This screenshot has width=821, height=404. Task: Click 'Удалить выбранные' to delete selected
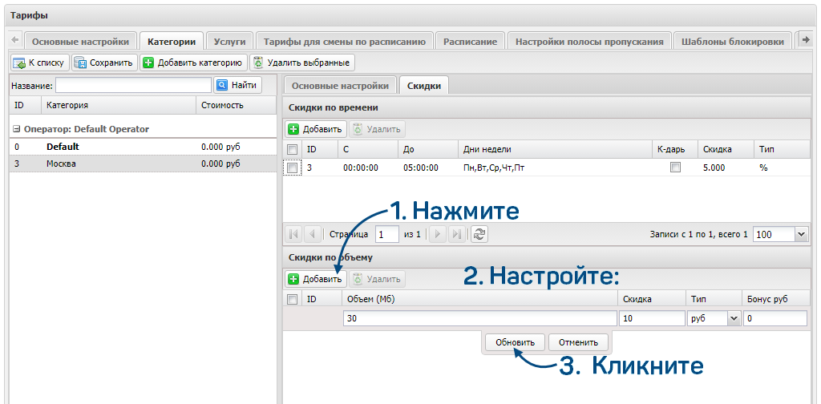(302, 63)
